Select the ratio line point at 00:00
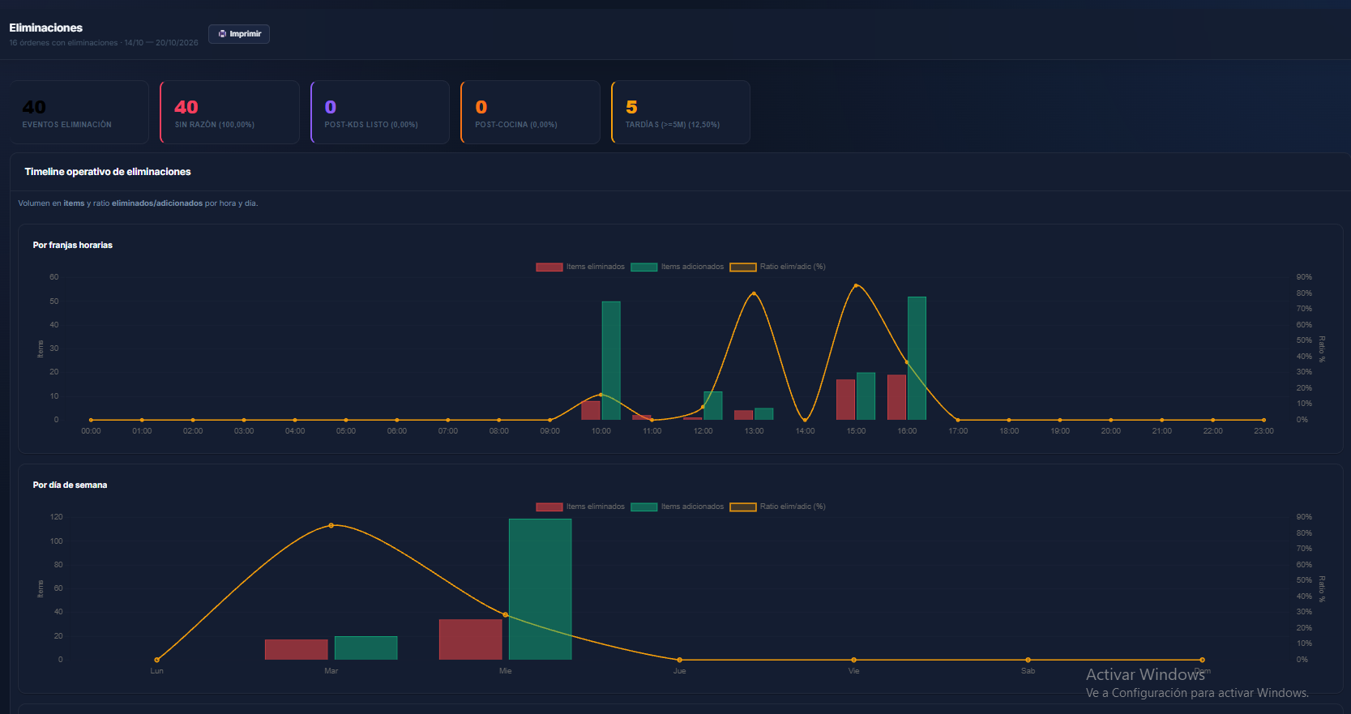1351x714 pixels. coord(91,420)
